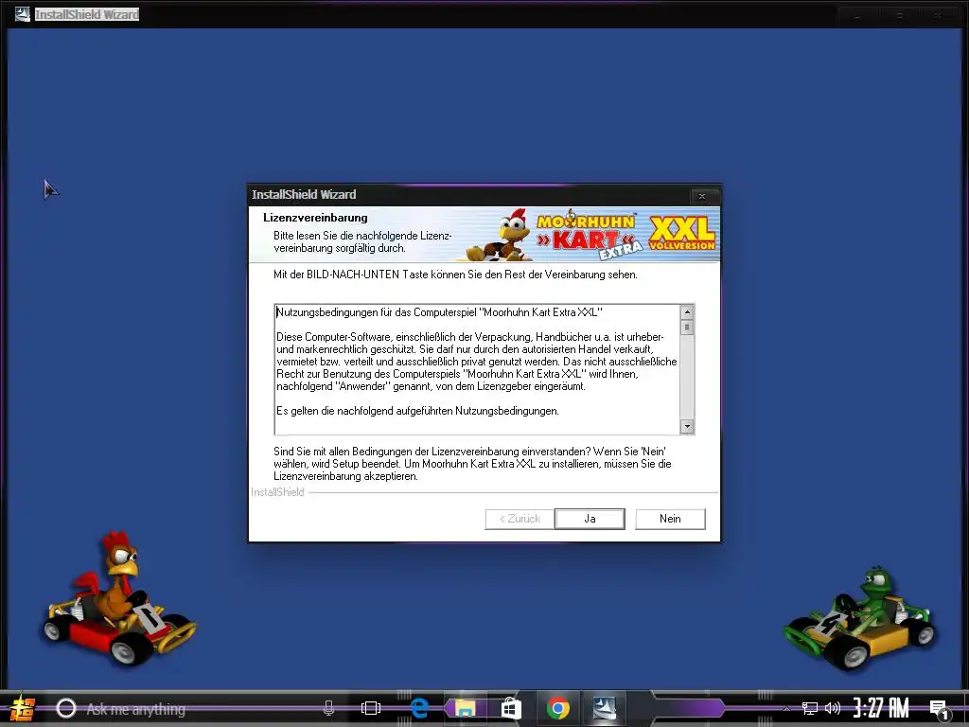The height and width of the screenshot is (727, 969).
Task: Close the InstallShield Wizard dialog
Action: (x=702, y=196)
